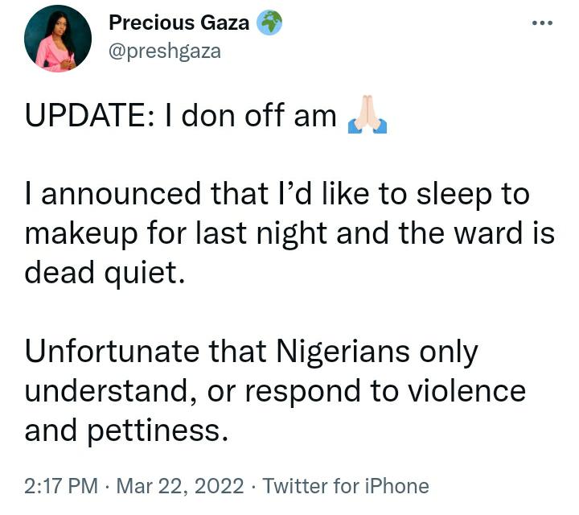Click Precious Gaza's round profile picture
The width and height of the screenshot is (579, 515).
pyautogui.click(x=58, y=39)
